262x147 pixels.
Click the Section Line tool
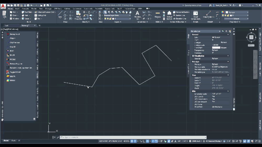179,15
